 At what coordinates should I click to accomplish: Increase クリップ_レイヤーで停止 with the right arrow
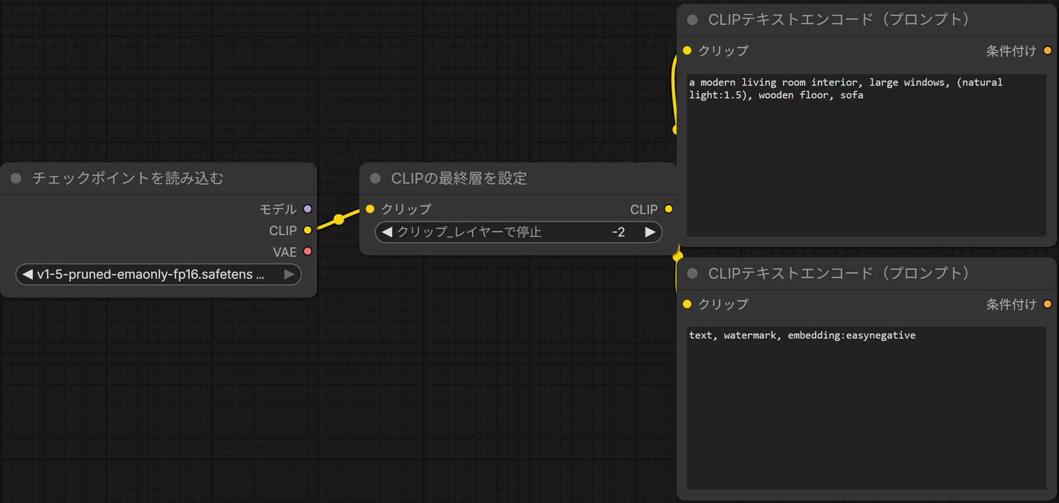point(650,232)
